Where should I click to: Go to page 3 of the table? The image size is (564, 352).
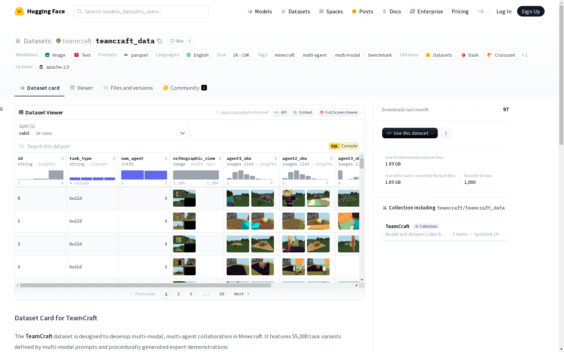[x=191, y=294]
